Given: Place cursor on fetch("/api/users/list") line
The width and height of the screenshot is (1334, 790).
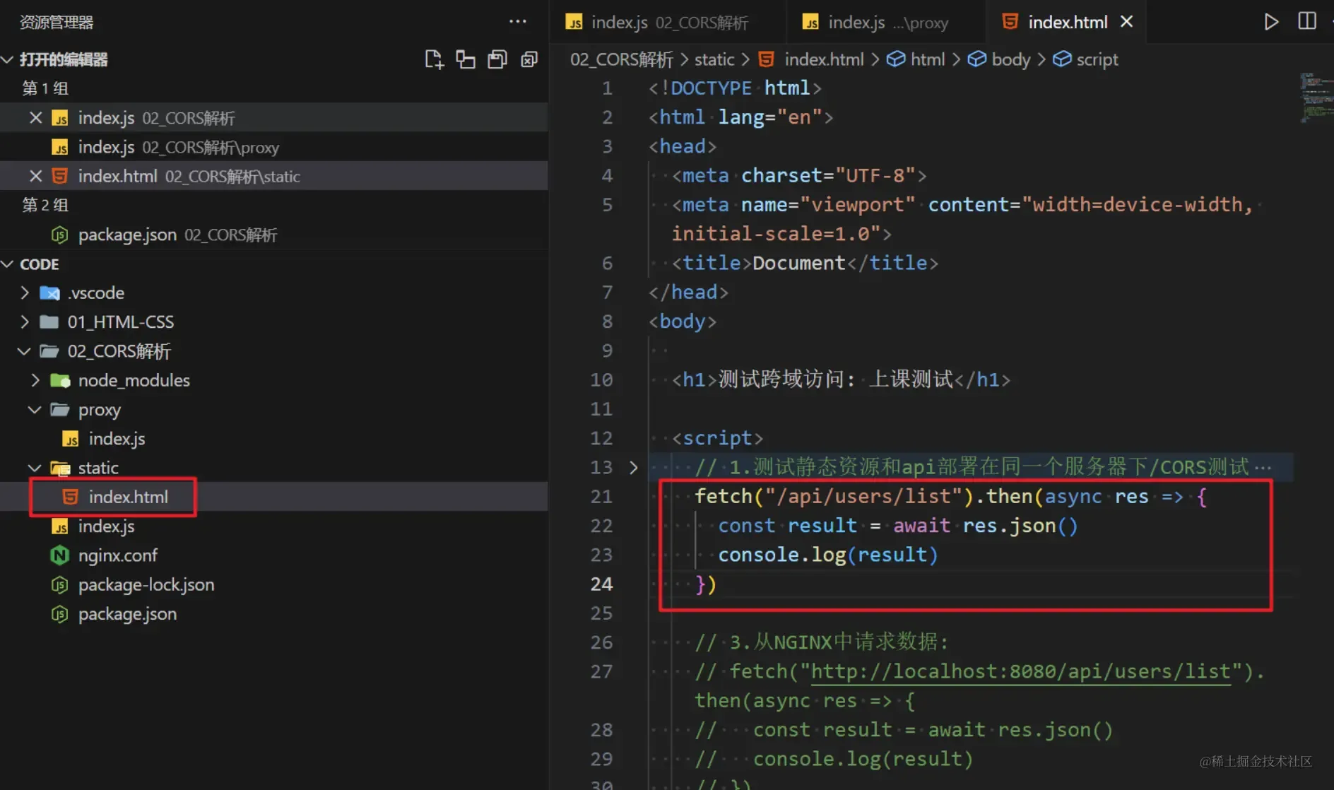Looking at the screenshot, I should (950, 497).
